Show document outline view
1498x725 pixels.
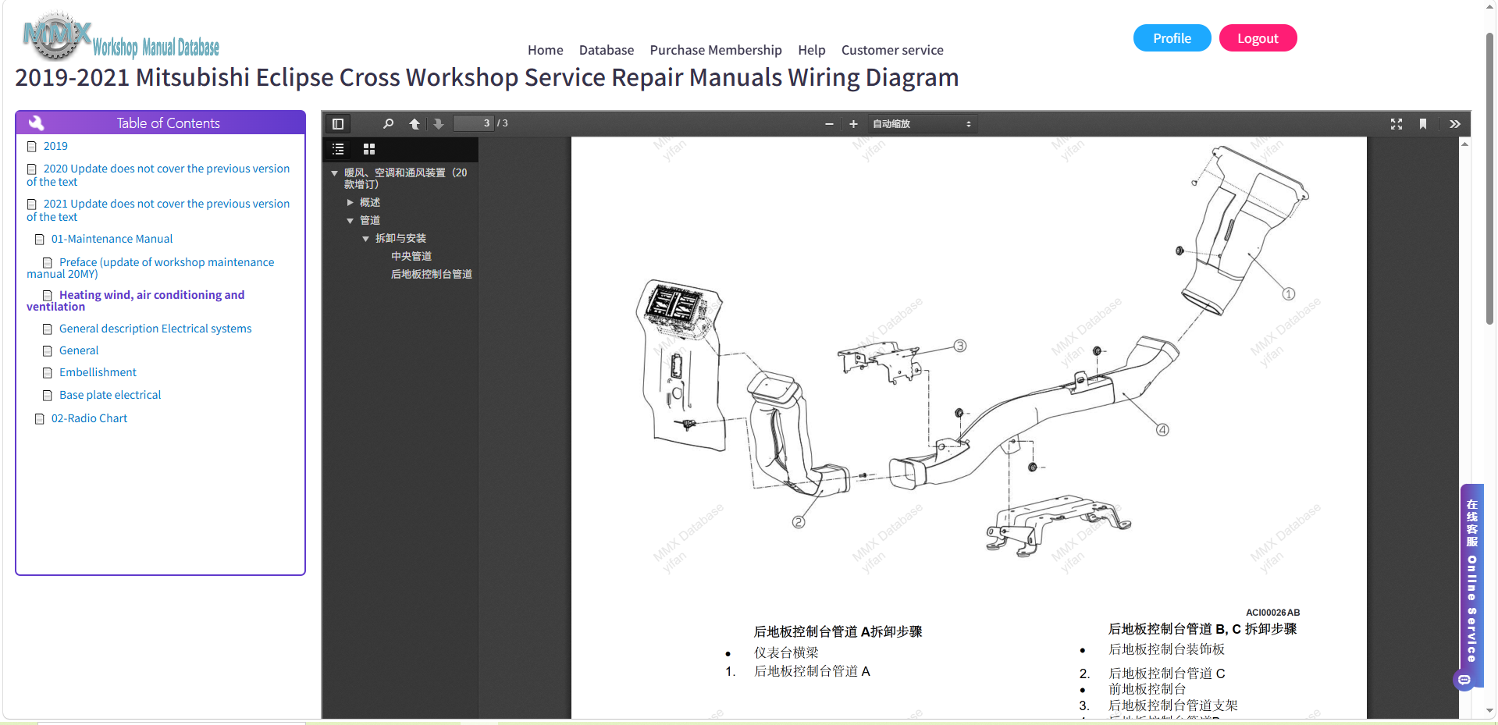coord(338,149)
